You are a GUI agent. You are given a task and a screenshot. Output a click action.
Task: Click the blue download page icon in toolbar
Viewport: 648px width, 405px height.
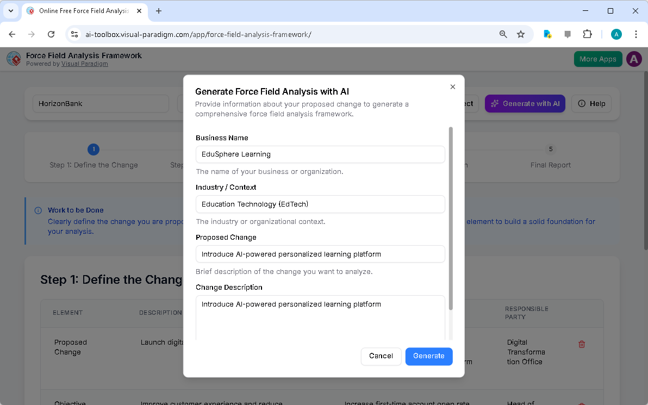pyautogui.click(x=547, y=34)
